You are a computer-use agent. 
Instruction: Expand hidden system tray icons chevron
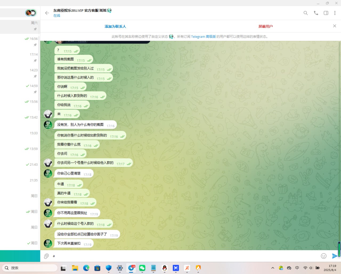point(273,268)
